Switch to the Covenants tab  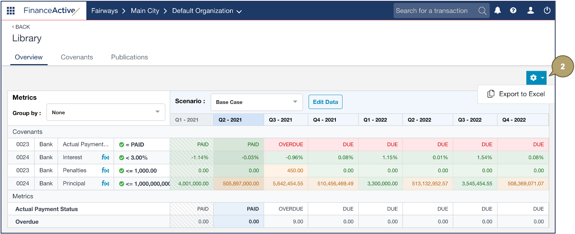(77, 57)
